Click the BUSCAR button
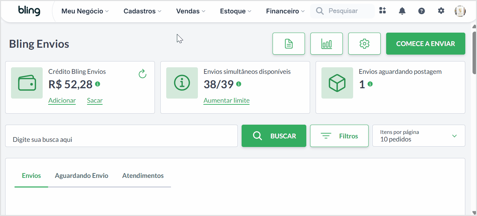 point(274,136)
